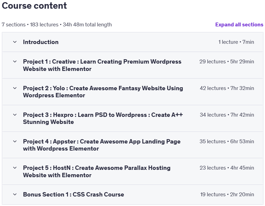Image resolution: width=265 pixels, height=206 pixels.
Task: Expand Bonus Section 1 CSS chevron
Action: (15, 194)
